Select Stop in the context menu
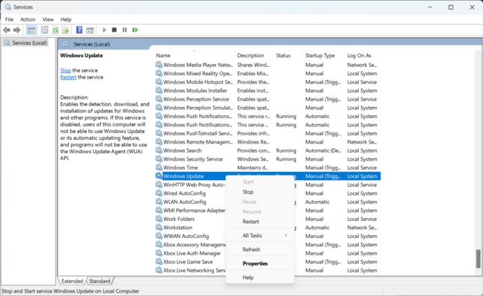 [248, 192]
